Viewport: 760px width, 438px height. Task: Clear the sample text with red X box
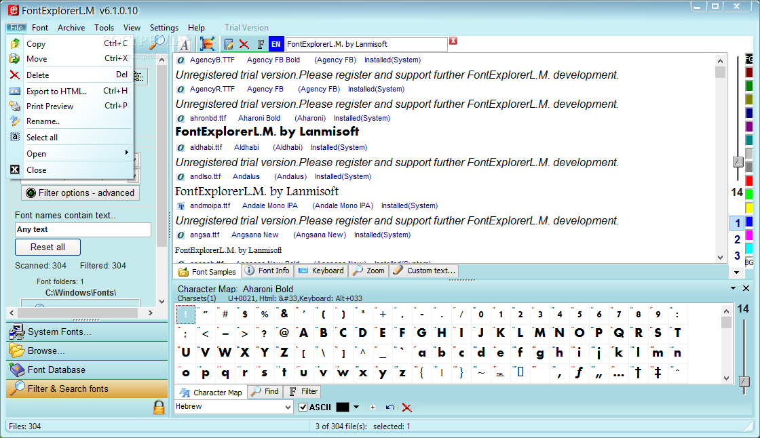click(x=453, y=41)
